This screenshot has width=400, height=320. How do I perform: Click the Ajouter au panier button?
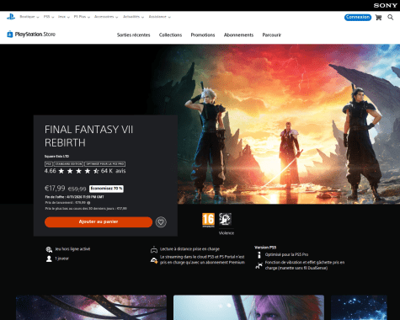(99, 222)
